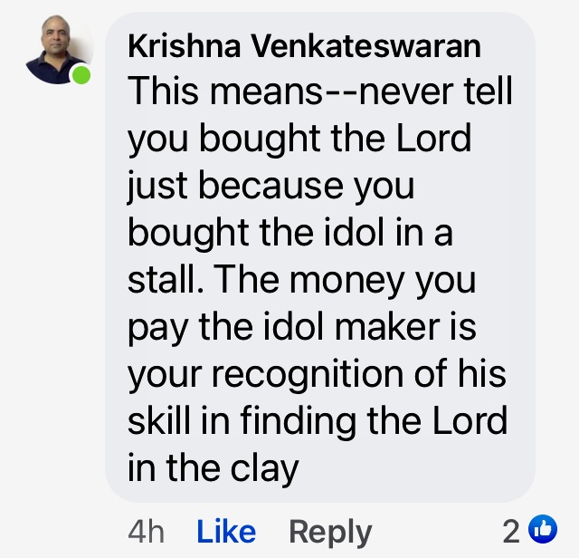The image size is (579, 558).
Task: Select the line 'pay the idol maker is'
Action: pos(302,328)
